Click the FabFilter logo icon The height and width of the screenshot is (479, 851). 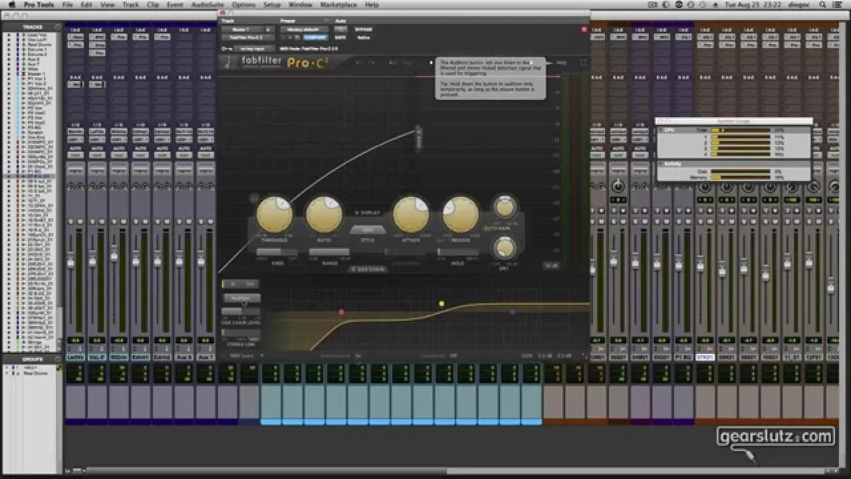(228, 63)
